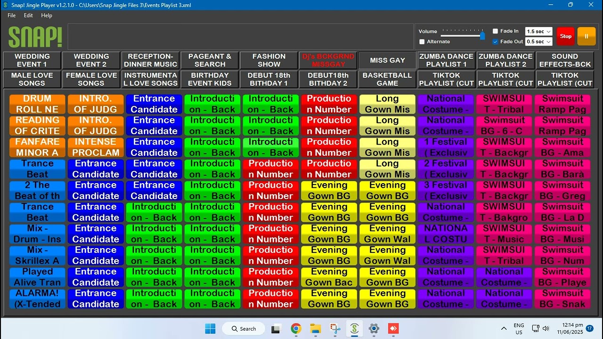The width and height of the screenshot is (603, 339).
Task: Play the DRUM ROLL jingle
Action: pos(37,104)
